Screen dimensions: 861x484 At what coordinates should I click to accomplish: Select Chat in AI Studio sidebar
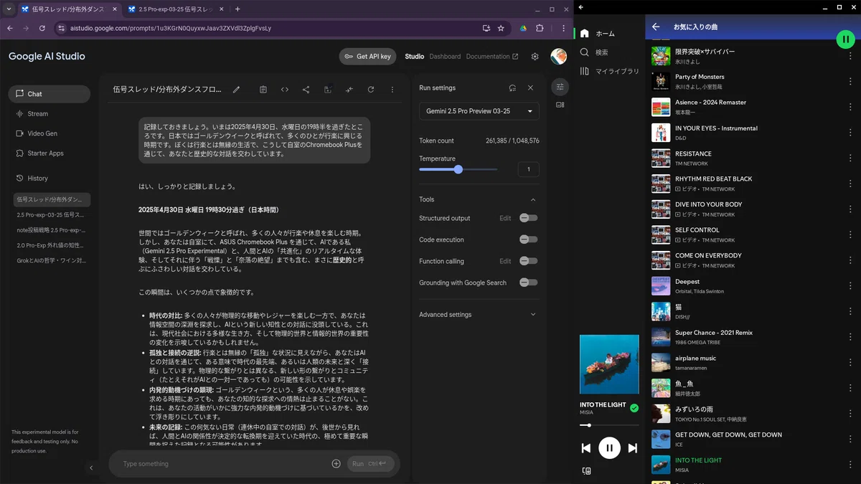50,94
